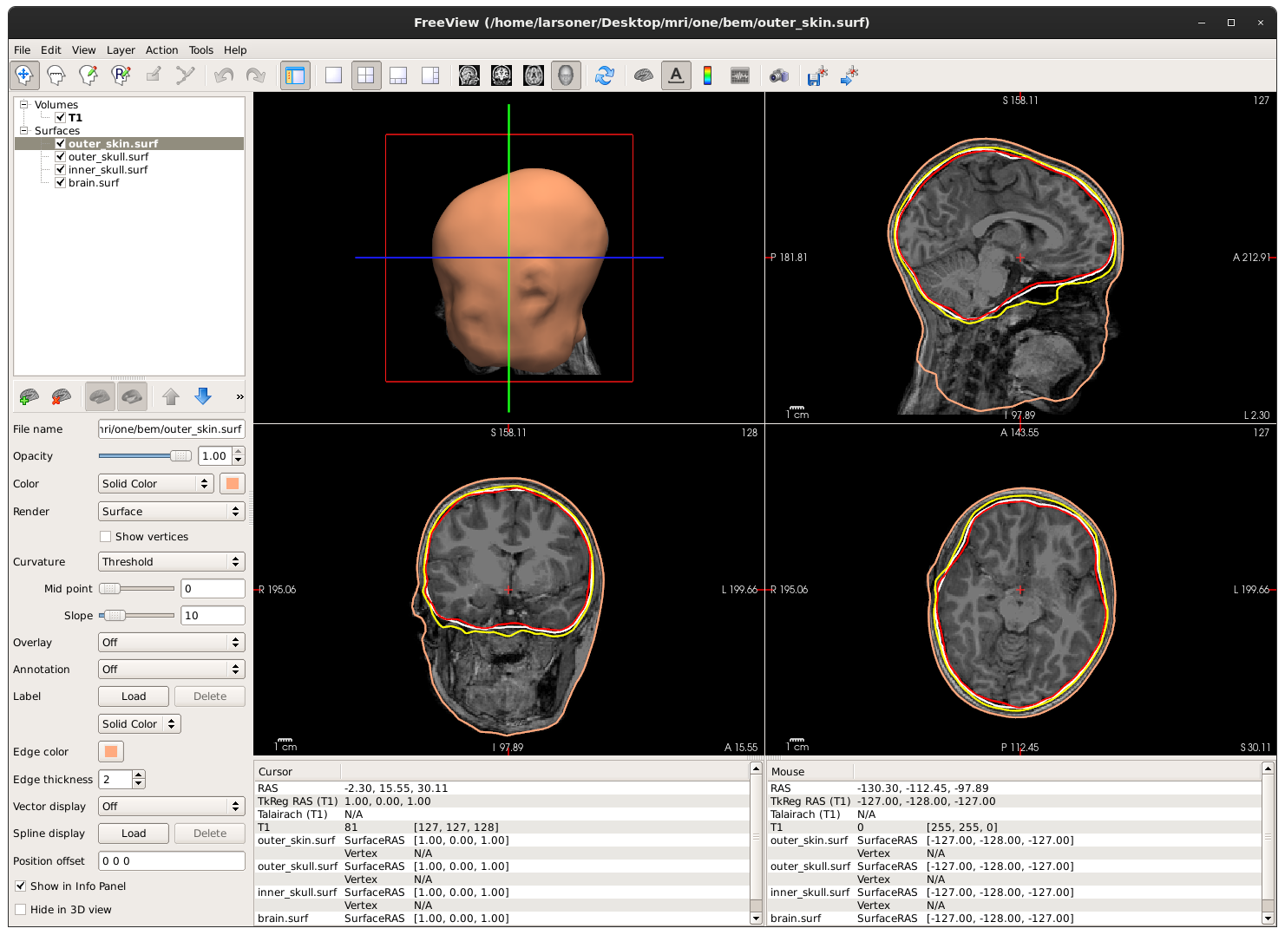This screenshot has width=1285, height=935.
Task: Uncheck the outer_skull.surf layer checkbox
Action: pos(60,157)
